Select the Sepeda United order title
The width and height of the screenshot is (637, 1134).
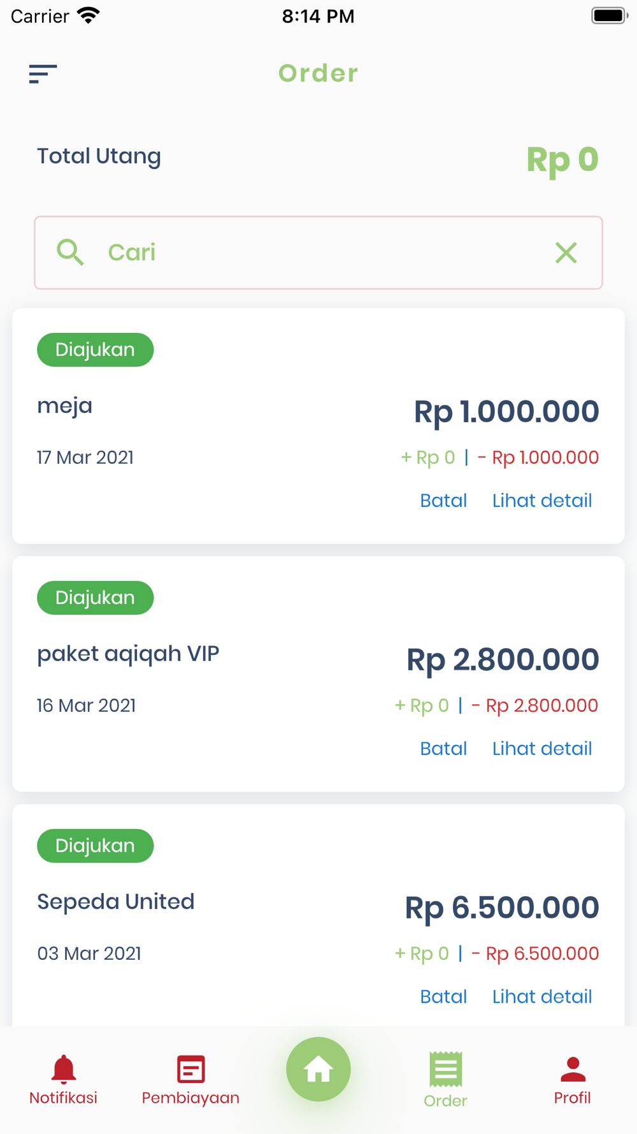(116, 902)
